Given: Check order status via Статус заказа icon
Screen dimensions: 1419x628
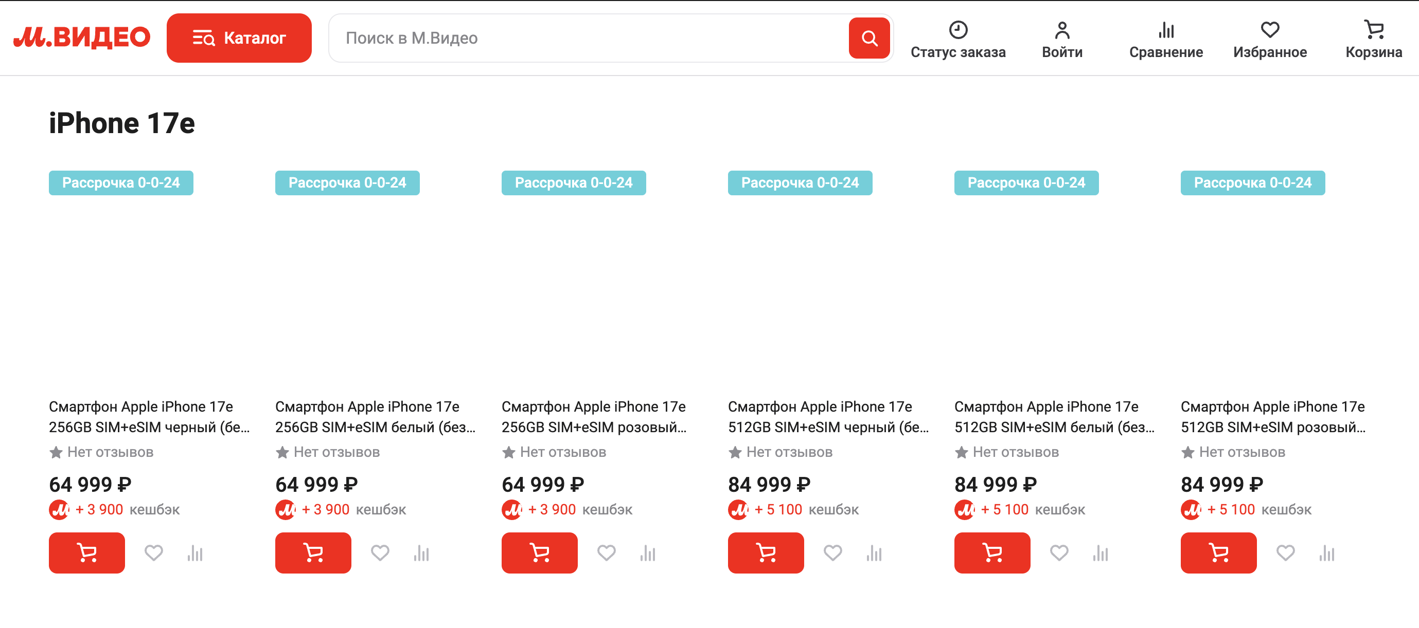Looking at the screenshot, I should point(959,30).
